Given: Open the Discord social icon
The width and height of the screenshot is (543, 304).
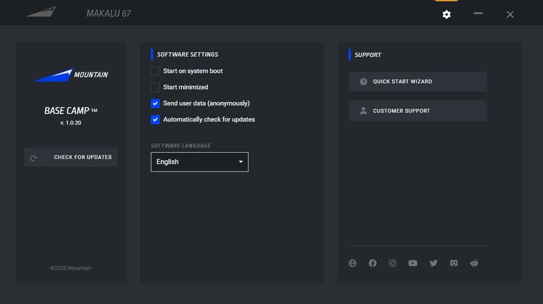Looking at the screenshot, I should [x=454, y=263].
